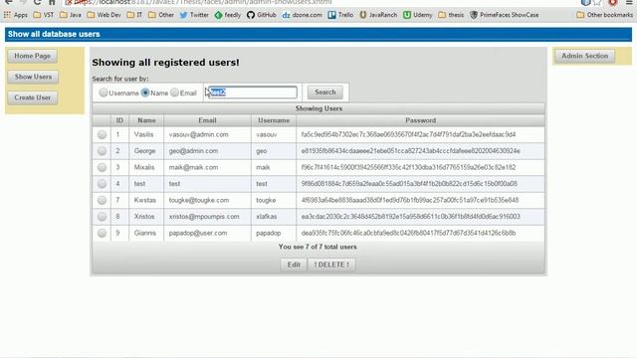Open the Apps bookmarks shortcut
Viewport: 637px width, 358px height.
point(16,15)
